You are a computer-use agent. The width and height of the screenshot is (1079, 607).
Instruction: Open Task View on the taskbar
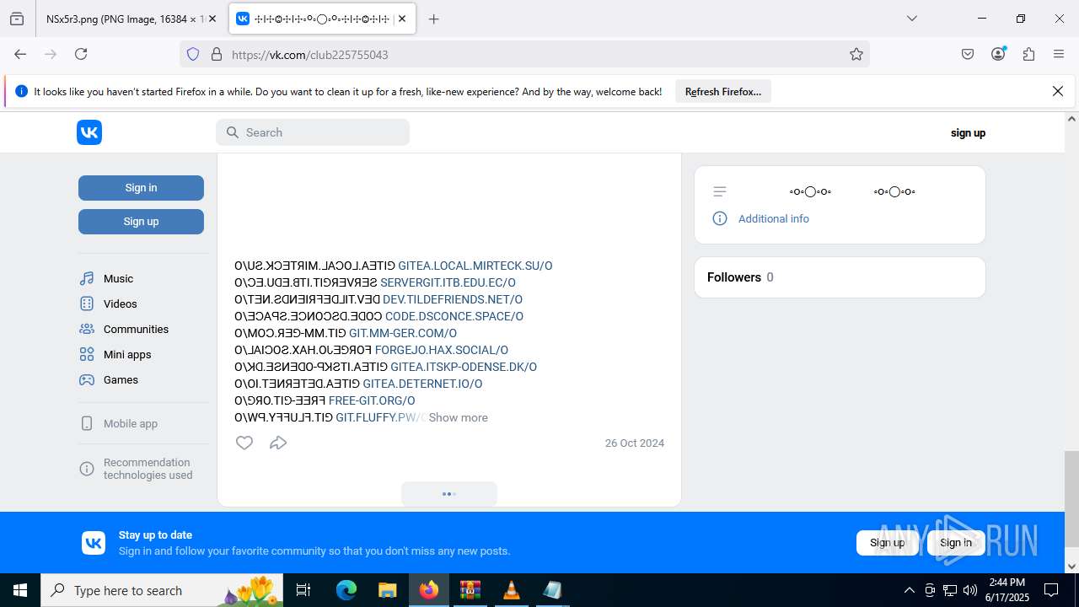coord(303,590)
